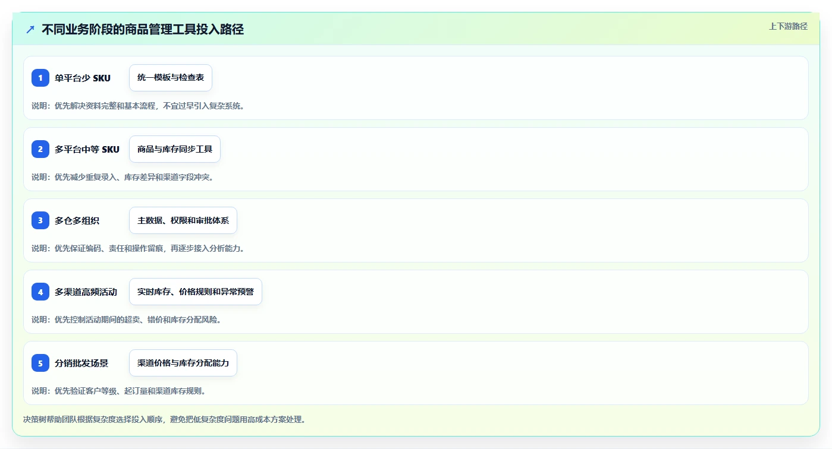Viewport: 832px width, 449px height.
Task: Click the note about 超卖、错价和库存分配风险
Action: point(127,320)
